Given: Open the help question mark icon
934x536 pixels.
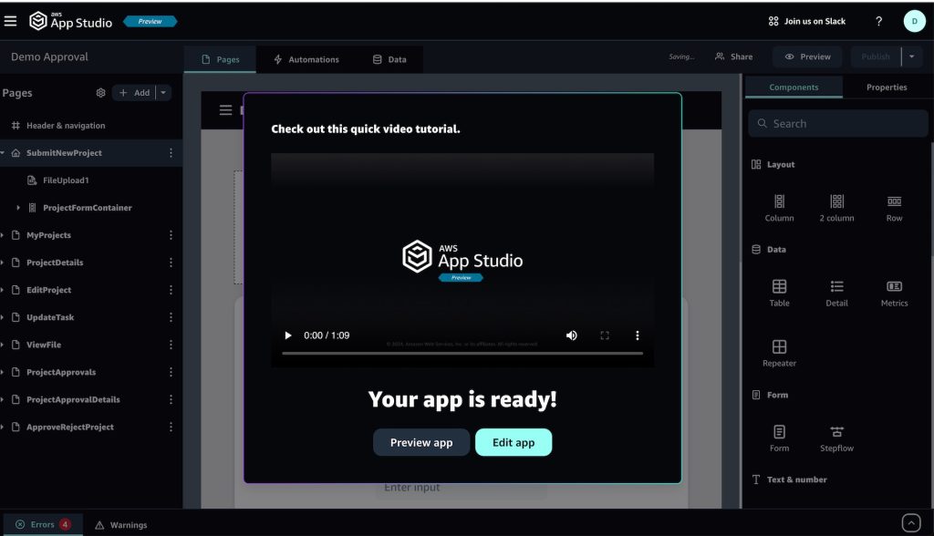Looking at the screenshot, I should tap(878, 21).
